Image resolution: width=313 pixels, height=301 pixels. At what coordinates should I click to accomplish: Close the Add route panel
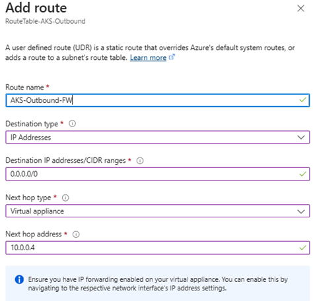[x=300, y=9]
